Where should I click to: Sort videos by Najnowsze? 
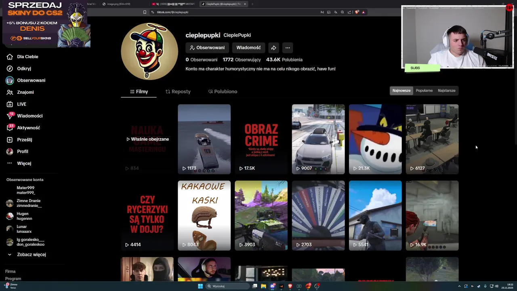(401, 91)
